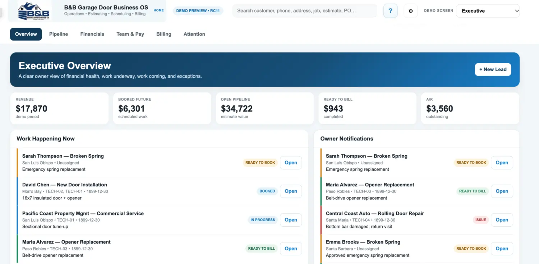539x264 pixels.
Task: Switch to the Pipeline tab
Action: pos(59,34)
